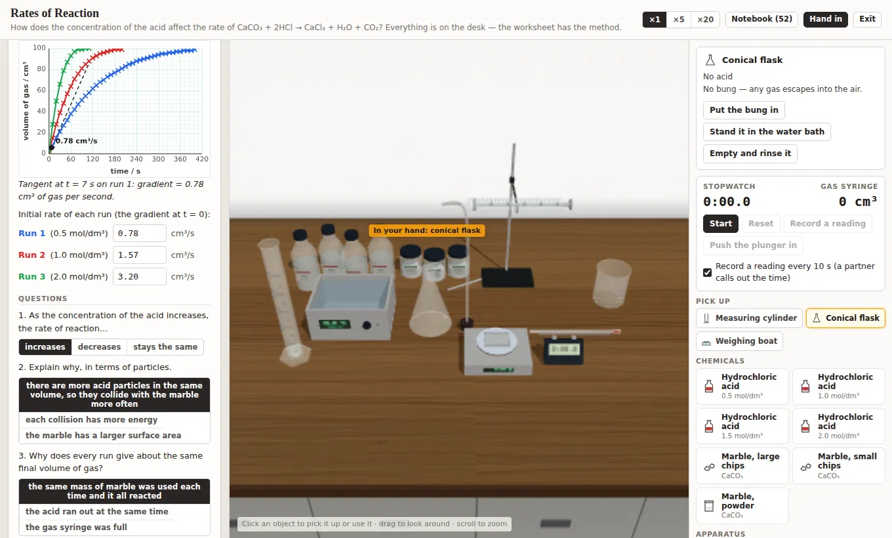Exit the experiment

[x=868, y=19]
